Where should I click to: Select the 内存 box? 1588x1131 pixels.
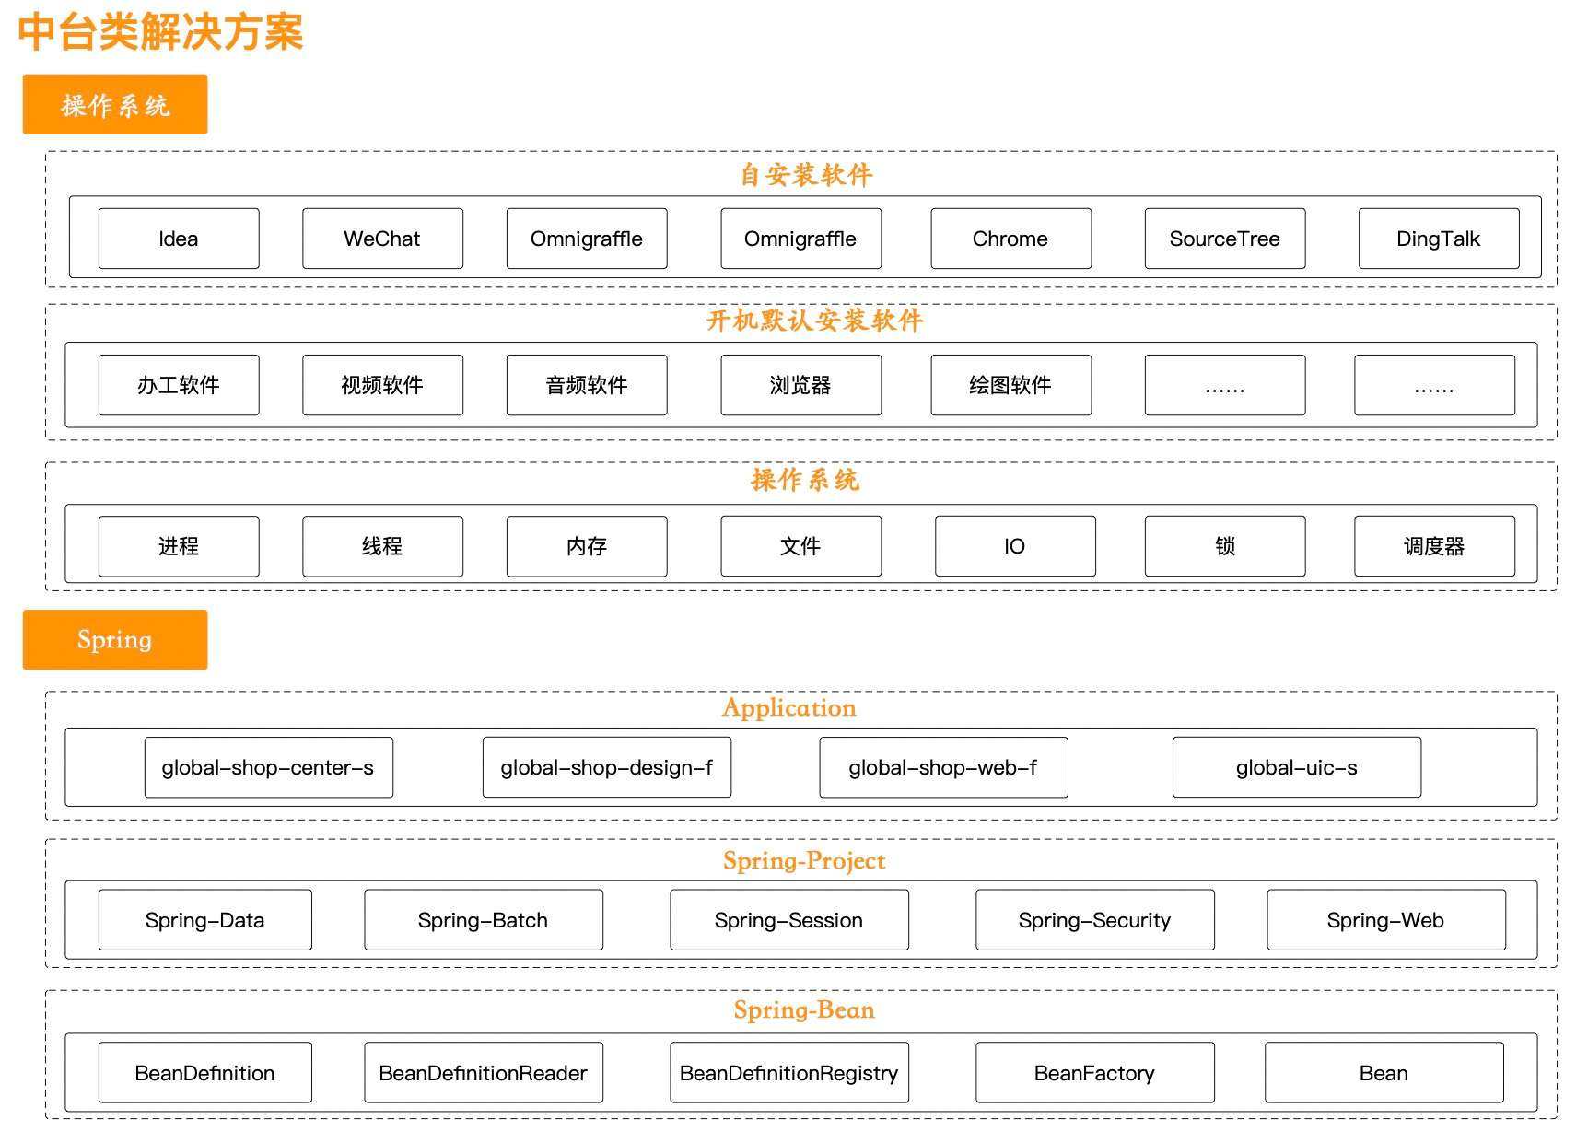click(x=587, y=546)
